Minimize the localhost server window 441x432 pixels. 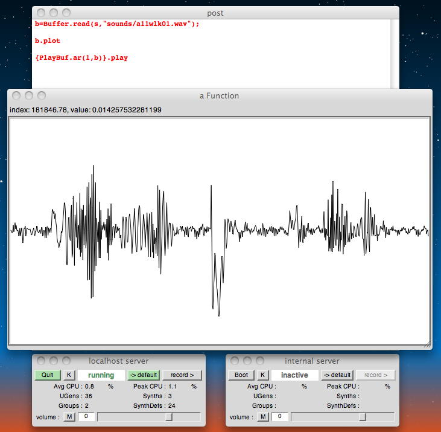[54, 361]
